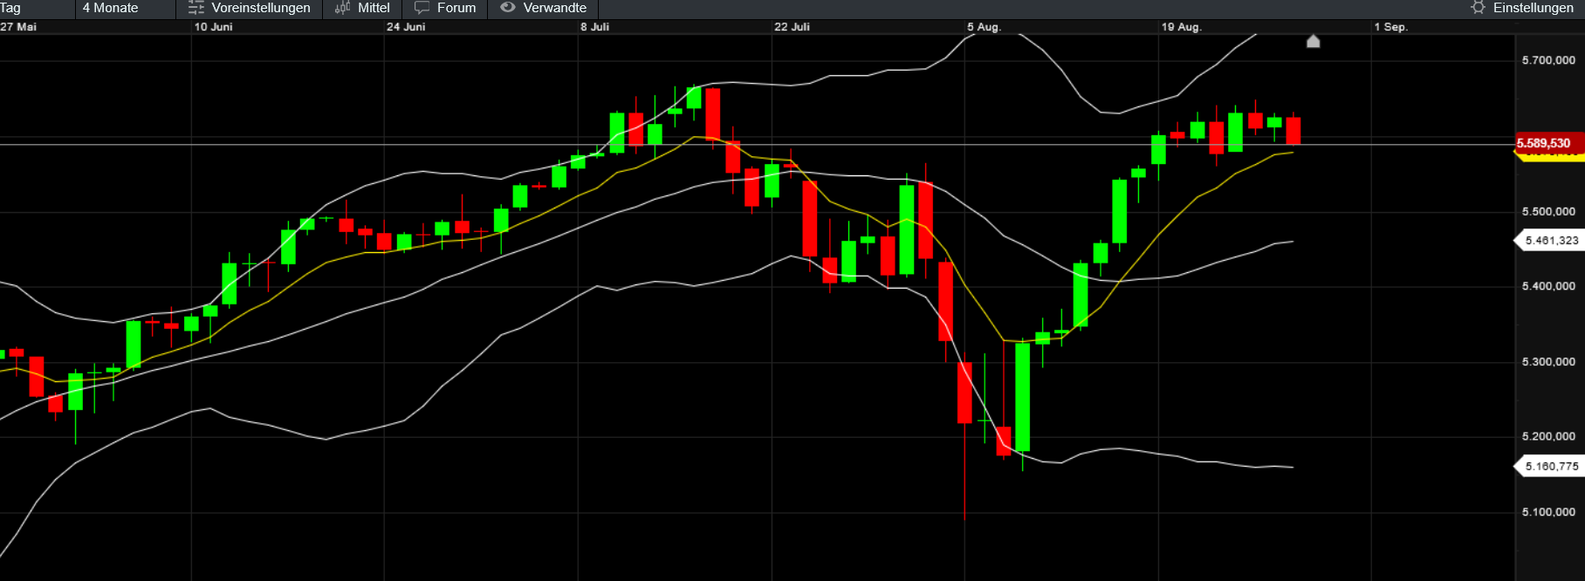Select the red current price label 5.589,530
Screen dimensions: 1585x581
[x=1548, y=143]
